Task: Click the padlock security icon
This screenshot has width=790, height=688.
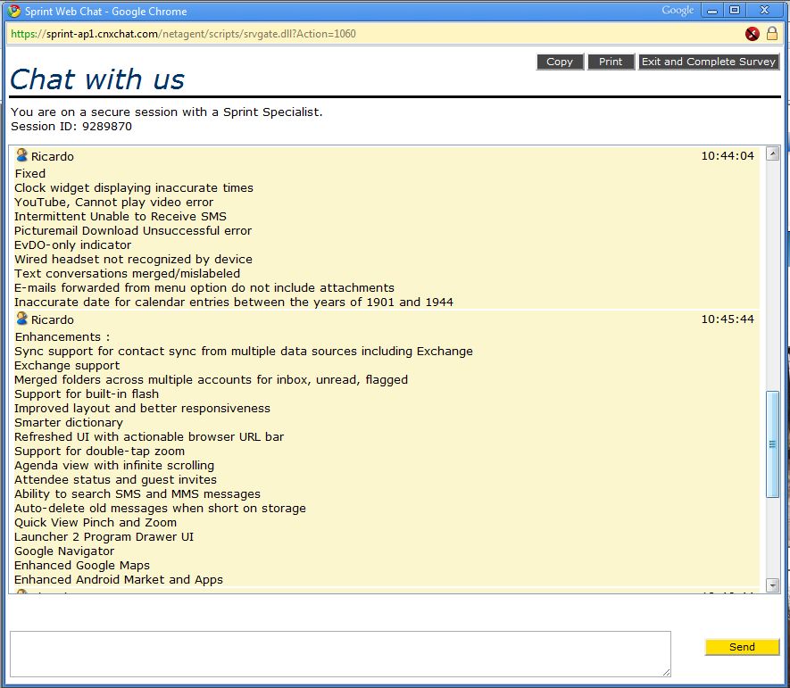Action: pyautogui.click(x=772, y=34)
